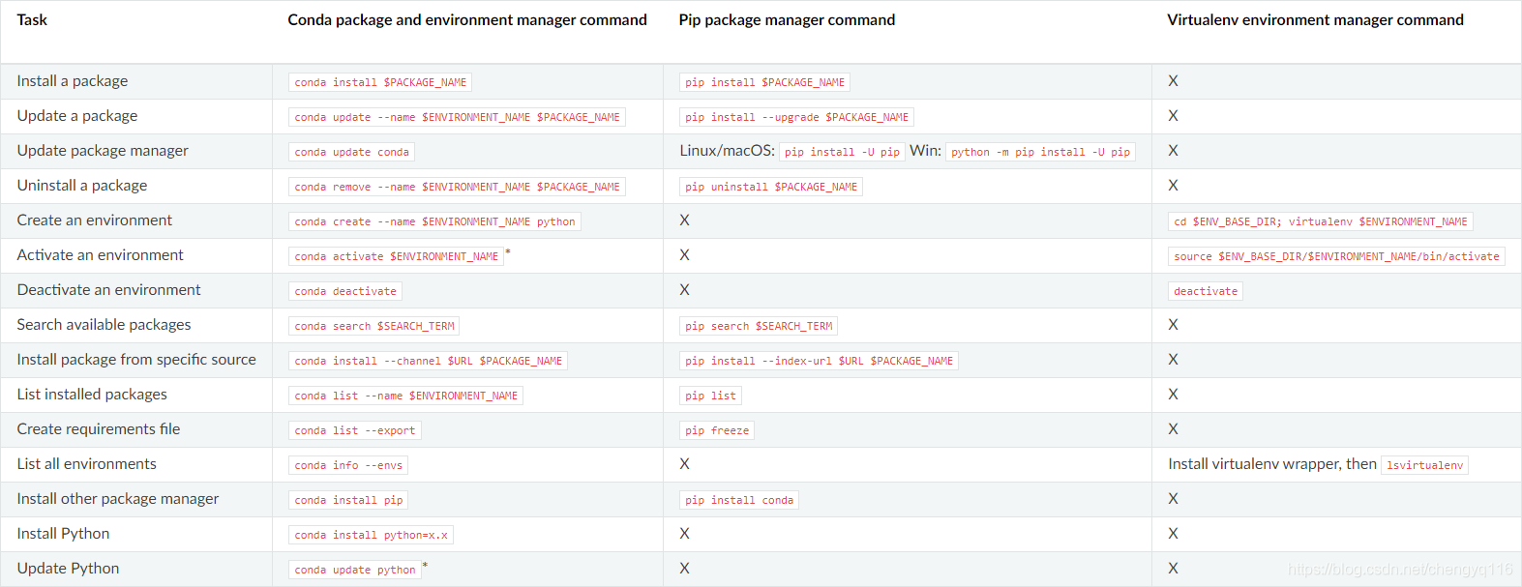Click the 'conda update python' code

(x=355, y=570)
